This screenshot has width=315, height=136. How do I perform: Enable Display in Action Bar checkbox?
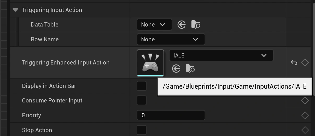coord(142,86)
